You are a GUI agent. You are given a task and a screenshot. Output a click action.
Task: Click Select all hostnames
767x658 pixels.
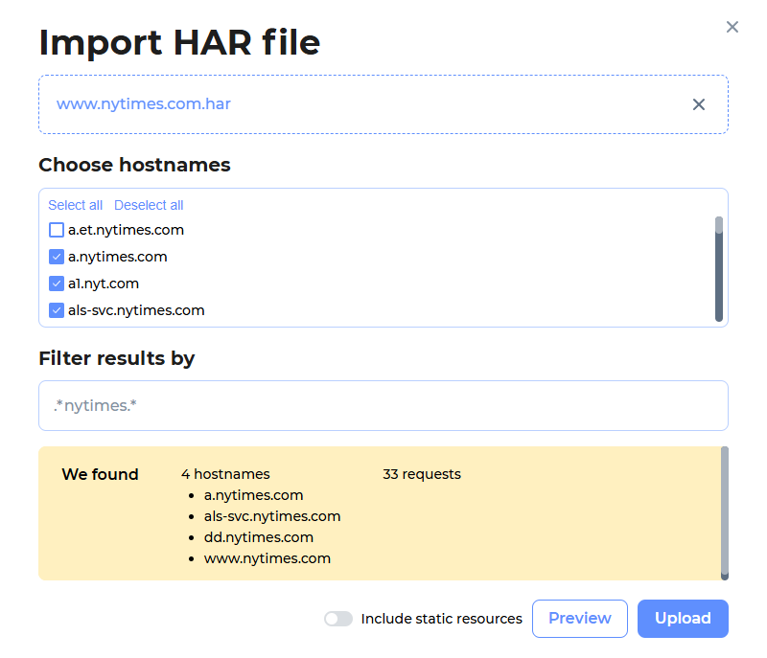click(x=75, y=205)
